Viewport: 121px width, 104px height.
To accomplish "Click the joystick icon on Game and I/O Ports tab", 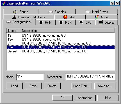I will click(14, 17).
